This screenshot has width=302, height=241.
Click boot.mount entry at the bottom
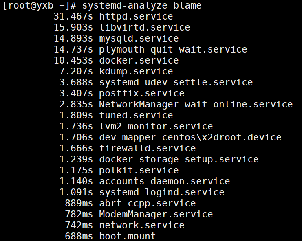(x=128, y=236)
